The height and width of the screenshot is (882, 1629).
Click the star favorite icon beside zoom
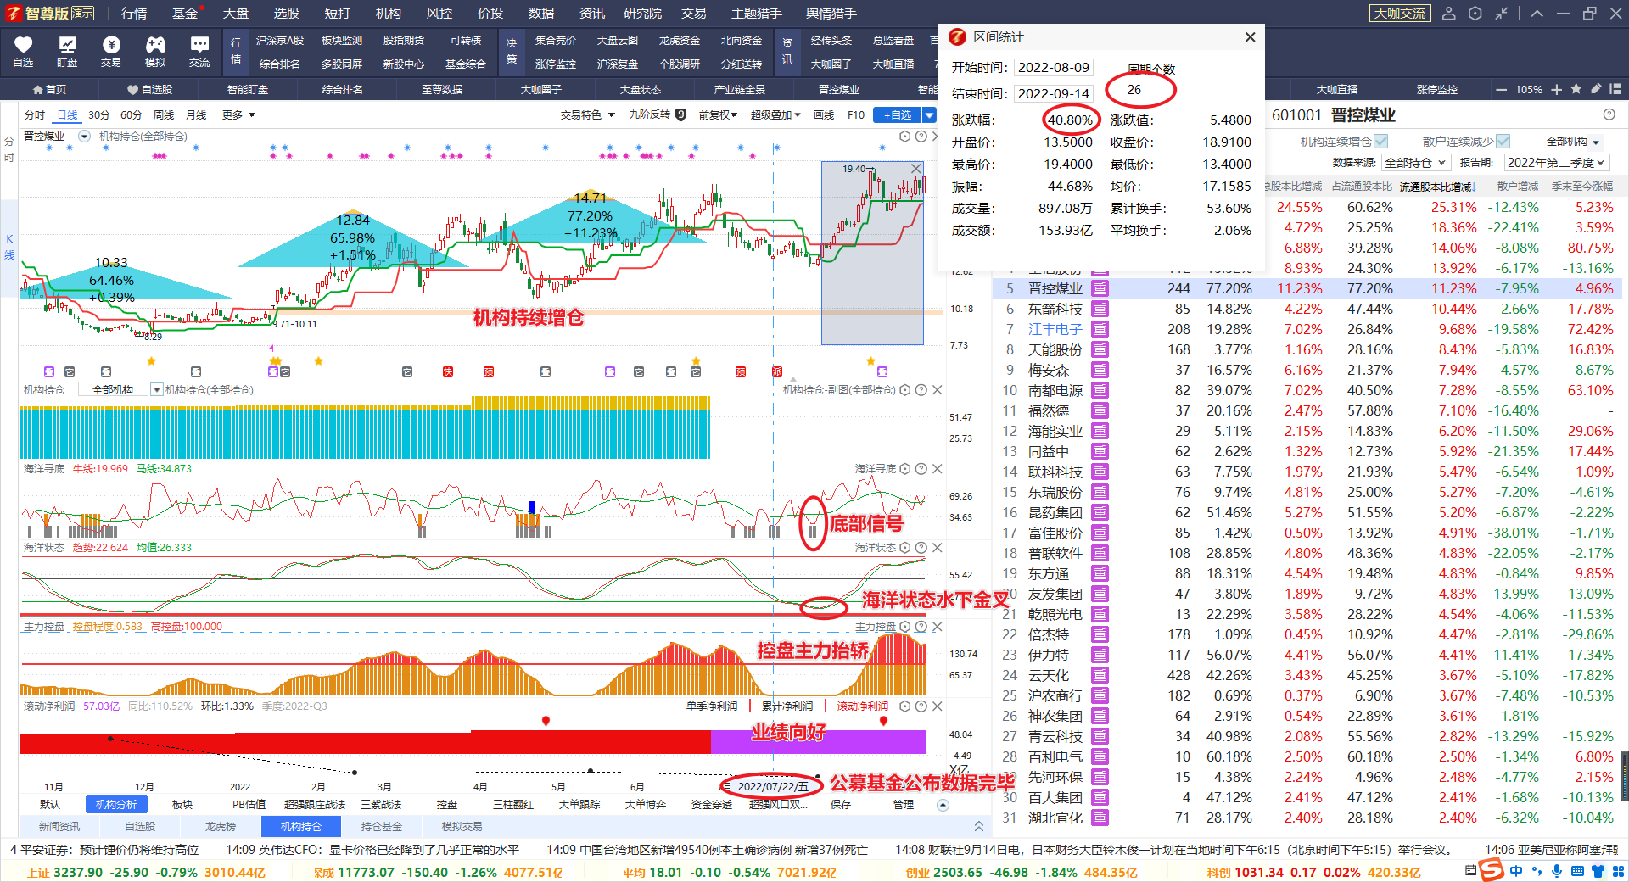point(1576,88)
